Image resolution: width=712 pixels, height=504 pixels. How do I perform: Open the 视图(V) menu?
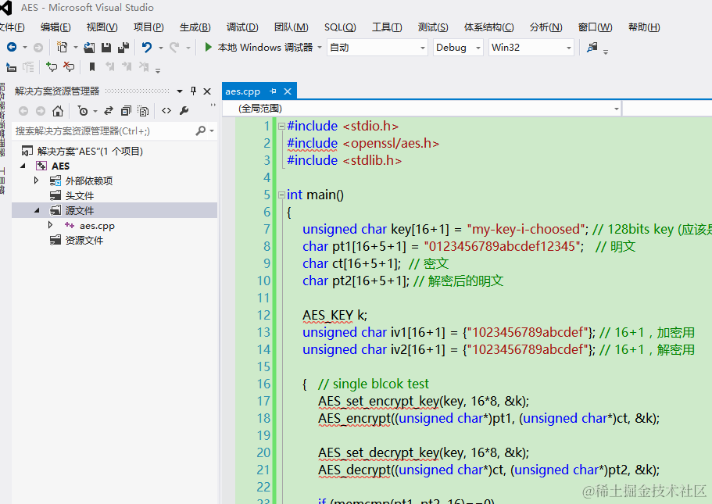tap(102, 27)
